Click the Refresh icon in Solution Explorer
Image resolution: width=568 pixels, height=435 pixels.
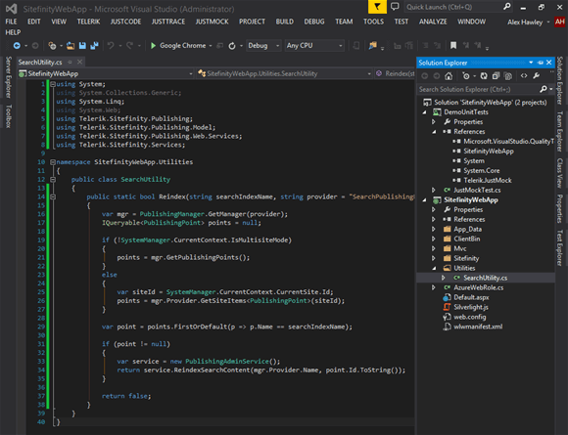coord(484,76)
